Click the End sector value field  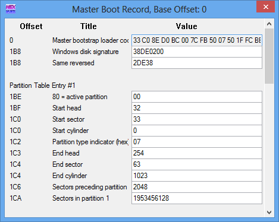(x=197, y=164)
